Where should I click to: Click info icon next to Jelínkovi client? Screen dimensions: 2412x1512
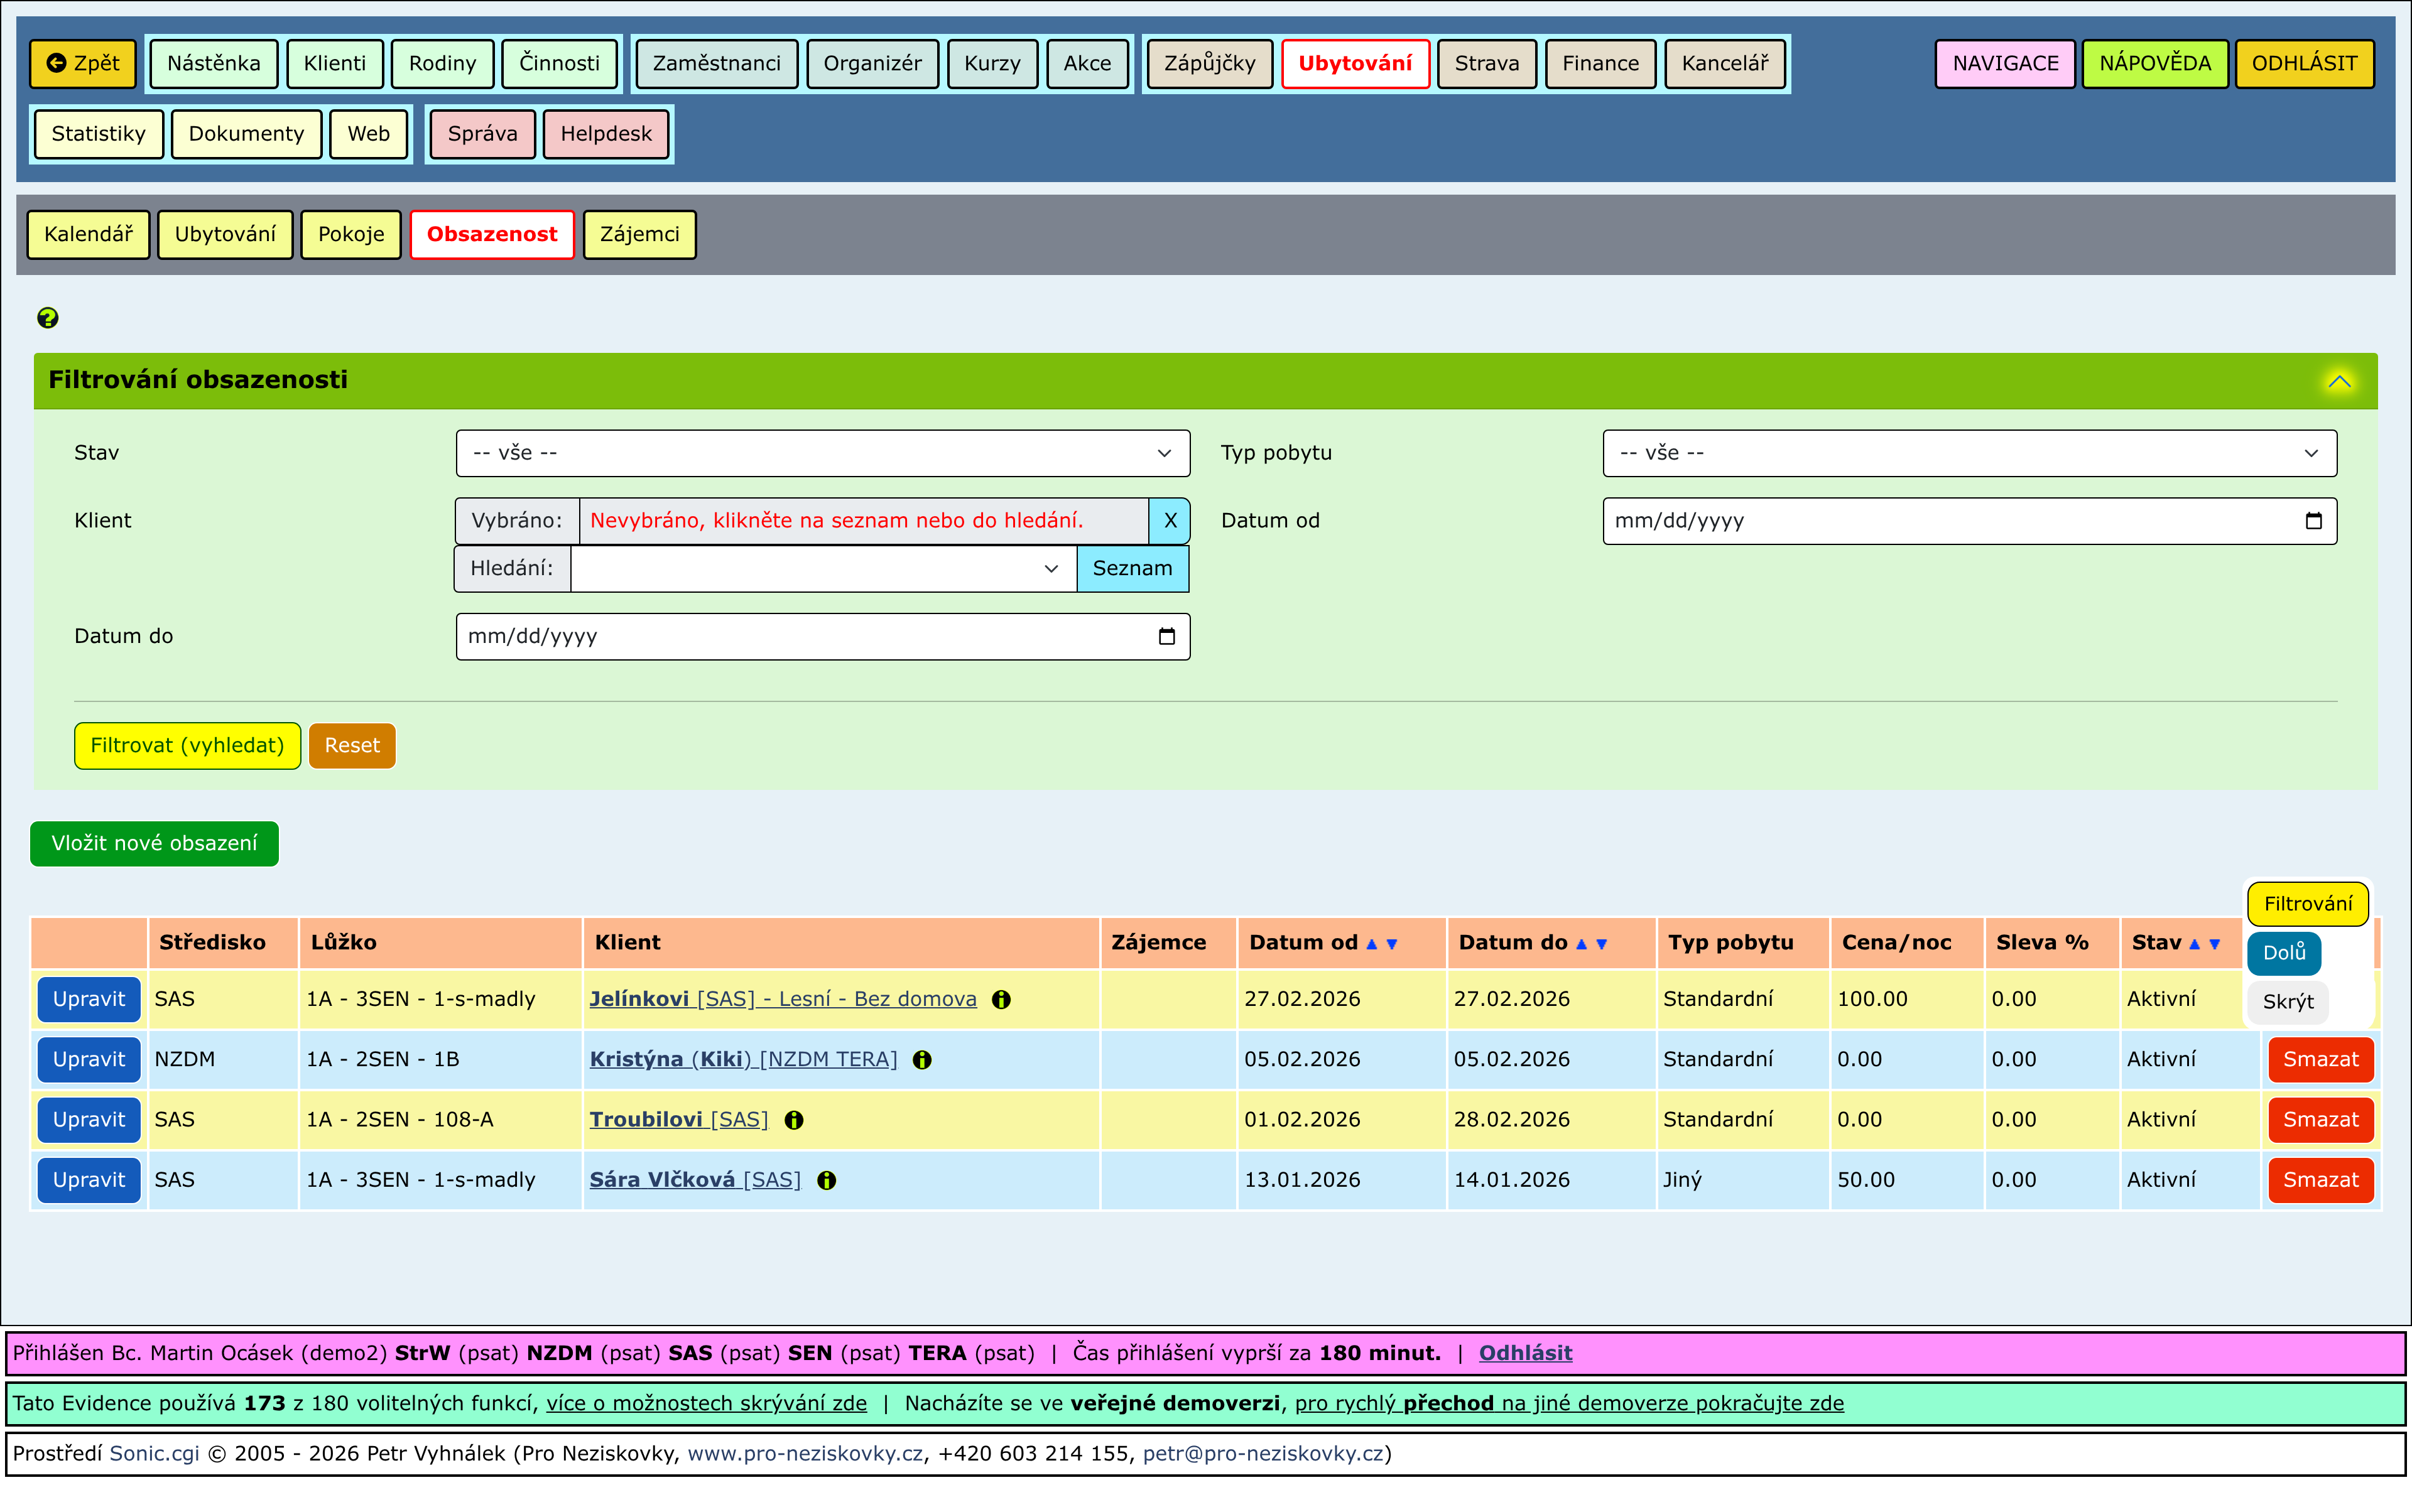point(1001,999)
